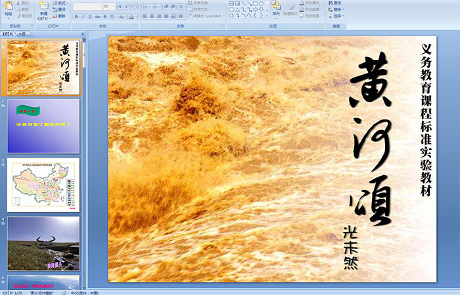Select the Triangle shape in gallery
Viewport: 460px width, 295px height.
[238, 10]
